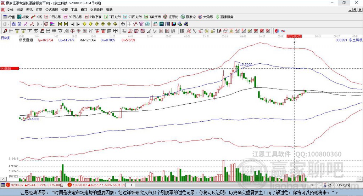This screenshot has height=196, width=363.
Task: Jump to first bar icon
Action: [60, 24]
